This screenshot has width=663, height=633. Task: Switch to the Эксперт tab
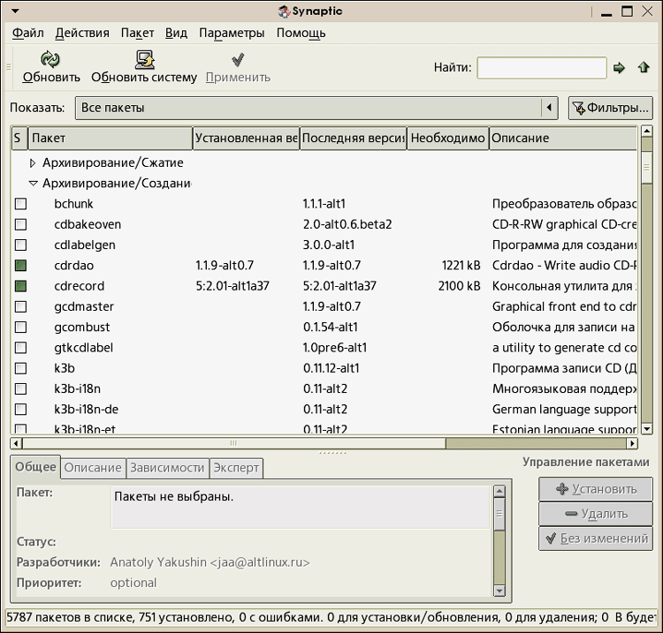(x=236, y=468)
